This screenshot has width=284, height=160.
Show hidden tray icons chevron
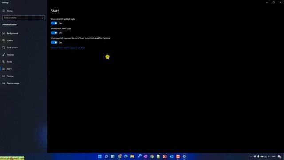coord(251,156)
